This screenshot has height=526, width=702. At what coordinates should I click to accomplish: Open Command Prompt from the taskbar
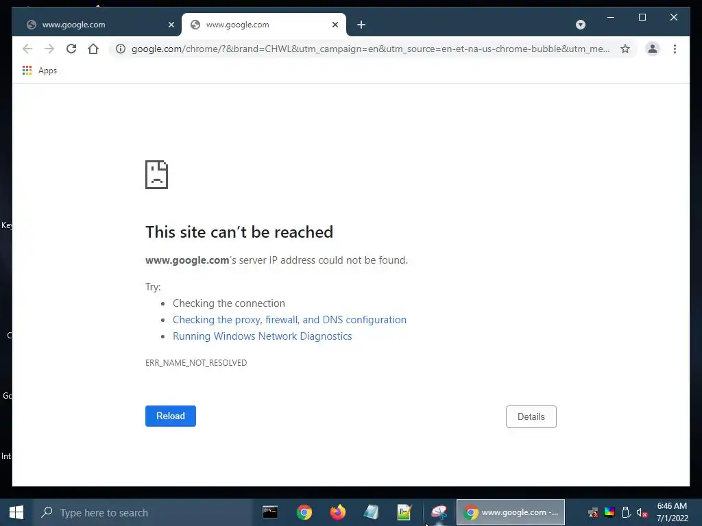click(x=270, y=512)
